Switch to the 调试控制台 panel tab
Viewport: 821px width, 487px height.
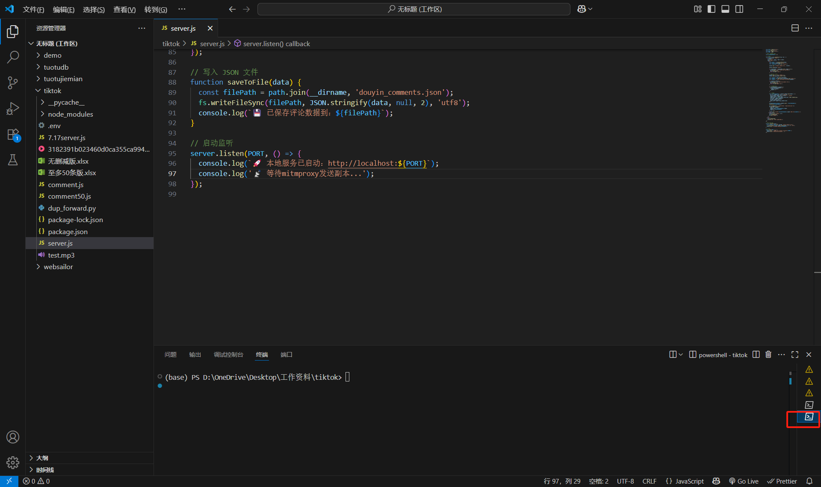pos(228,355)
